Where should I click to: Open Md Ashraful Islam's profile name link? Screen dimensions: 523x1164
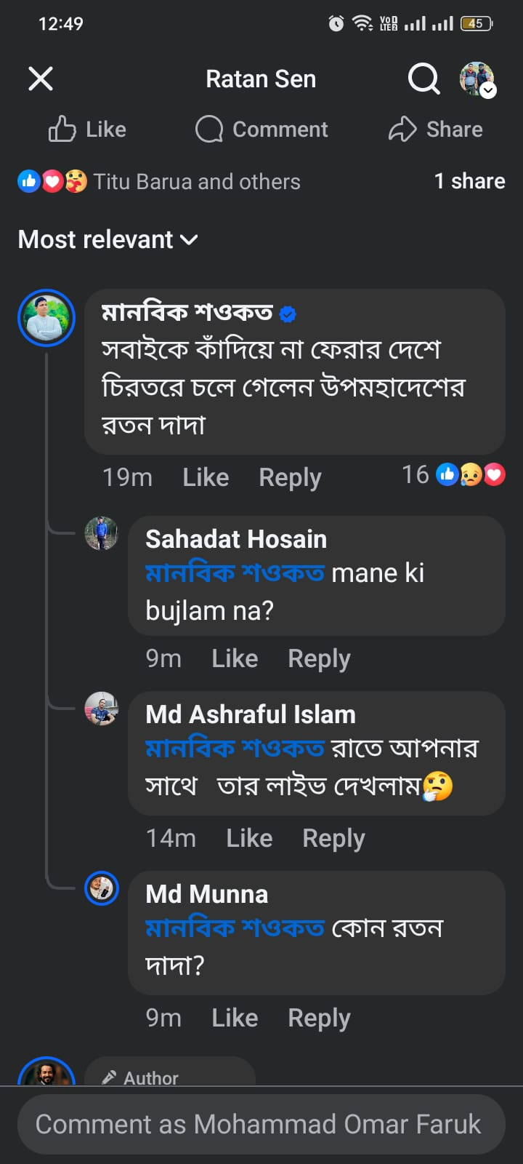coord(251,714)
